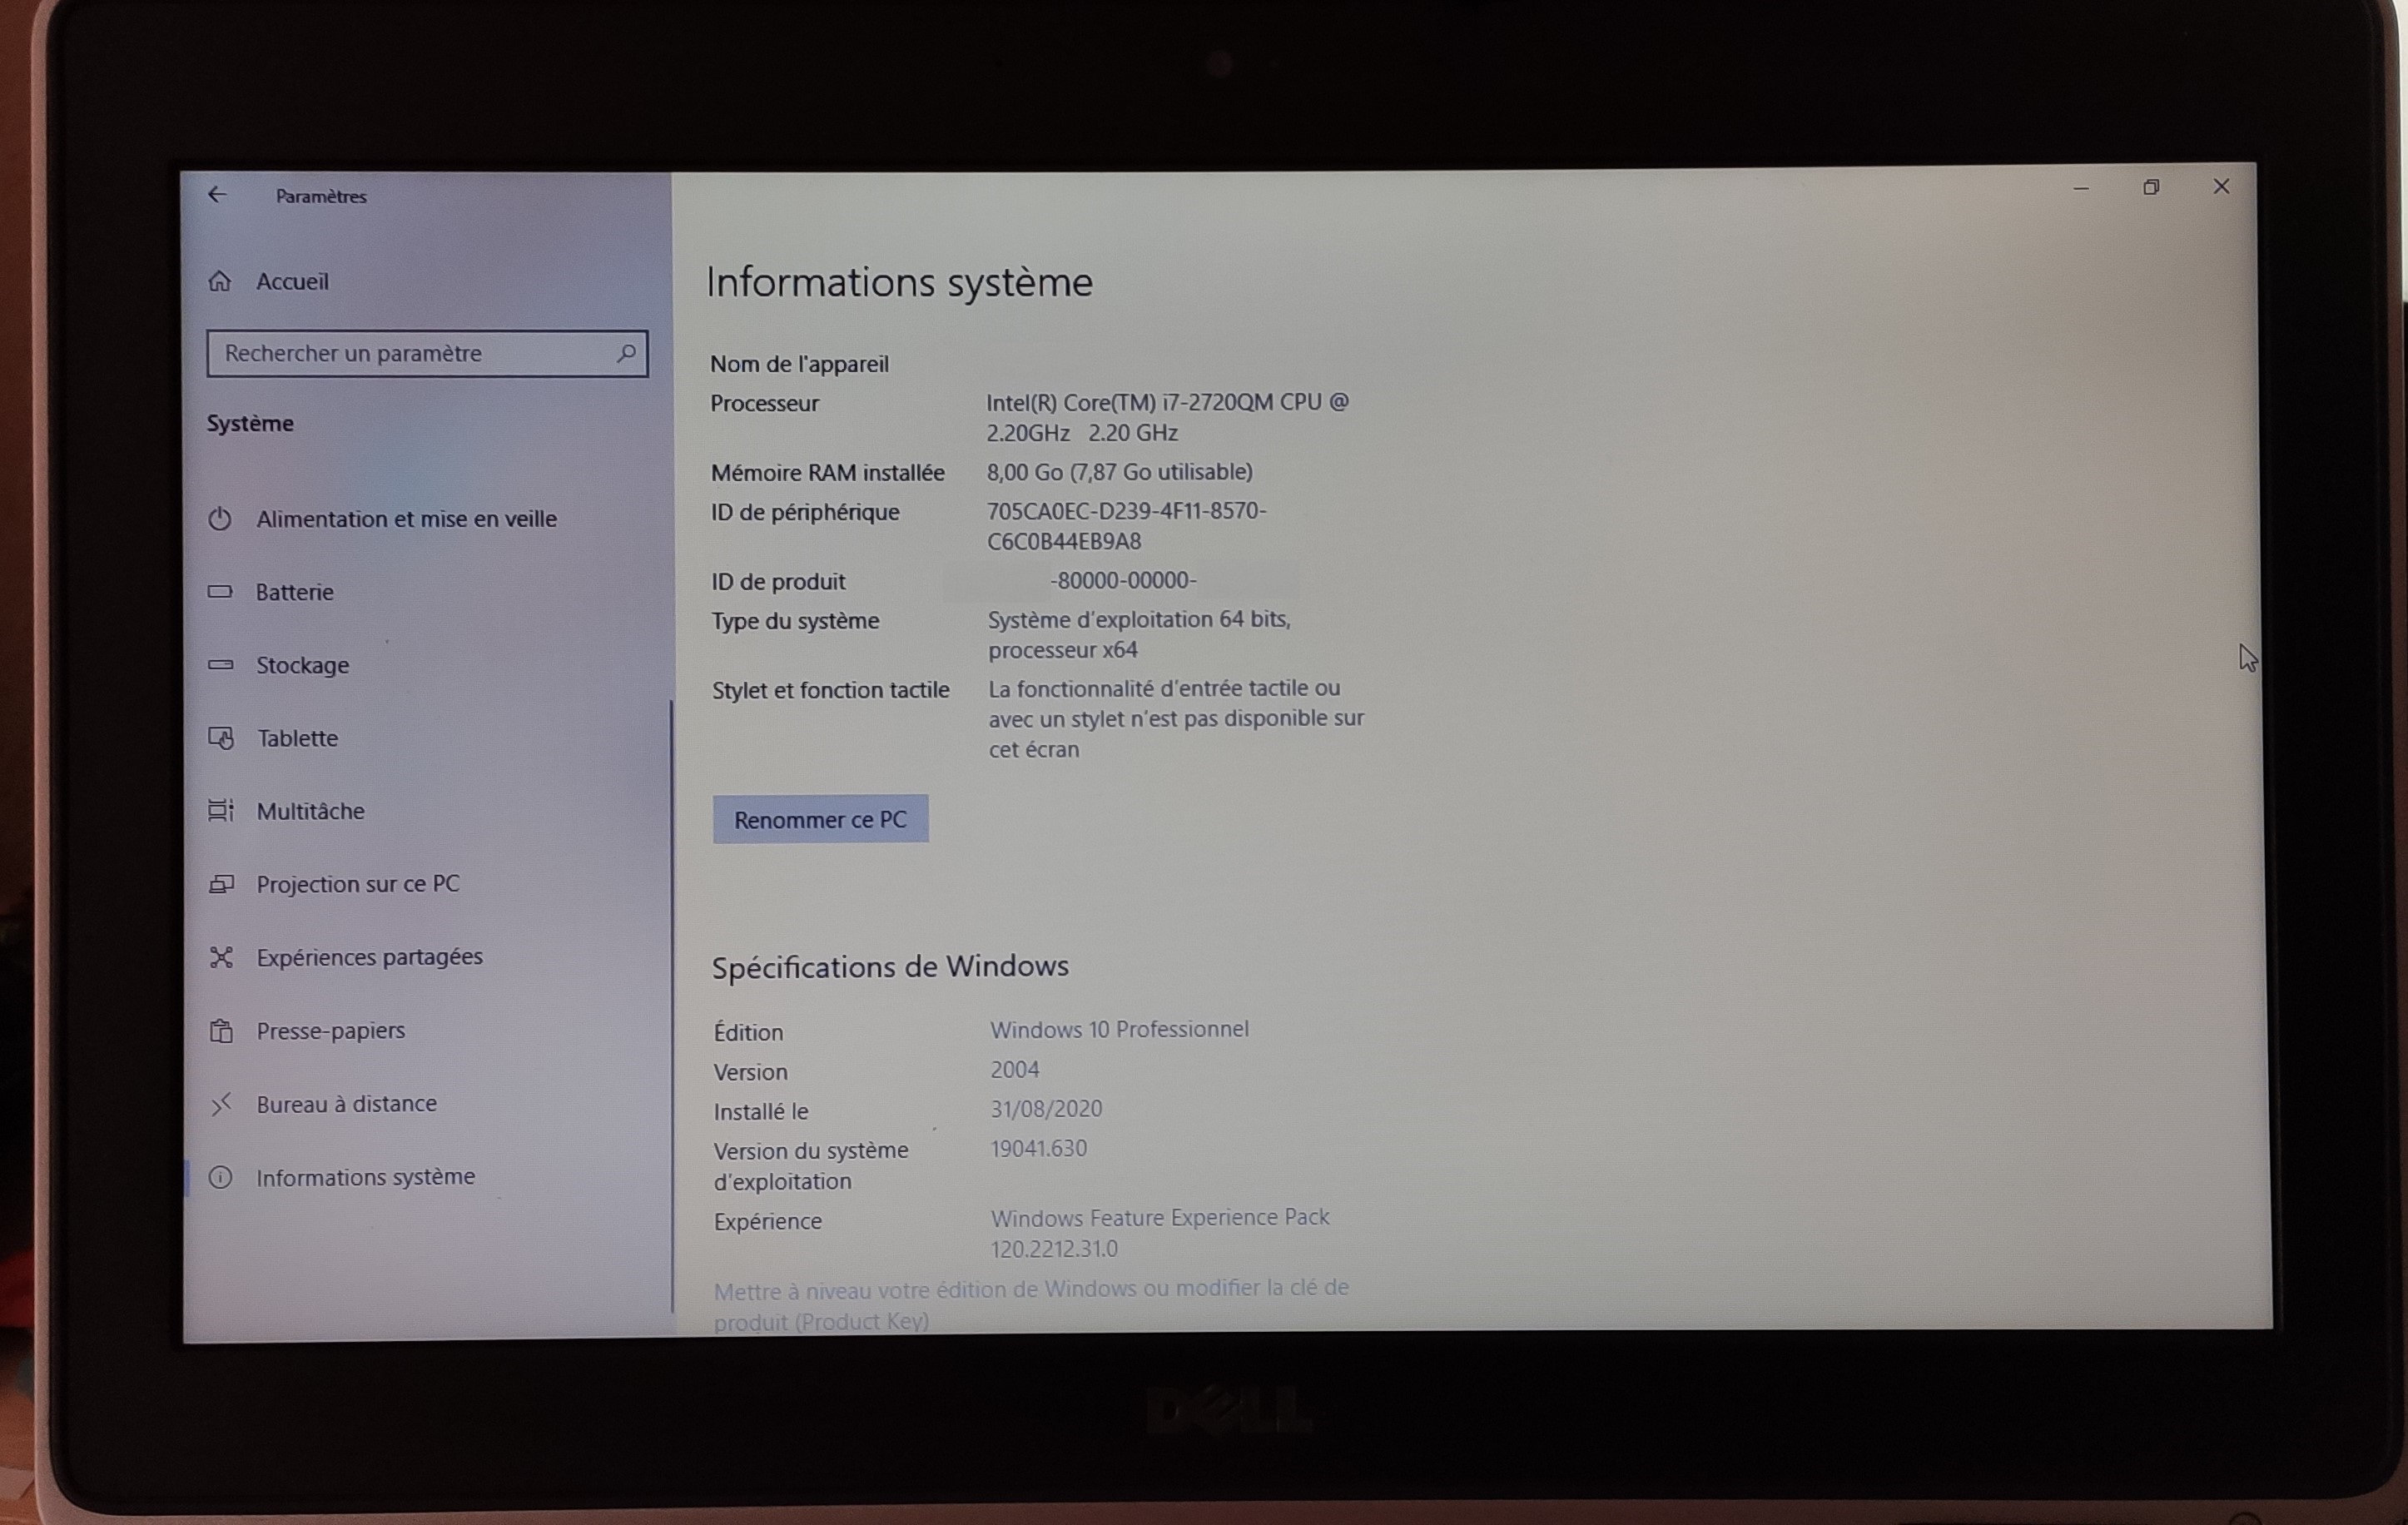
Task: Minimize the Paramètres window
Action: pyautogui.click(x=2081, y=188)
